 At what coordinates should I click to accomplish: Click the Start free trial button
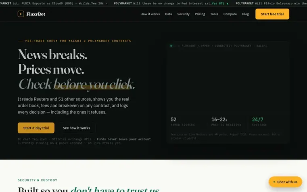[x=272, y=14]
